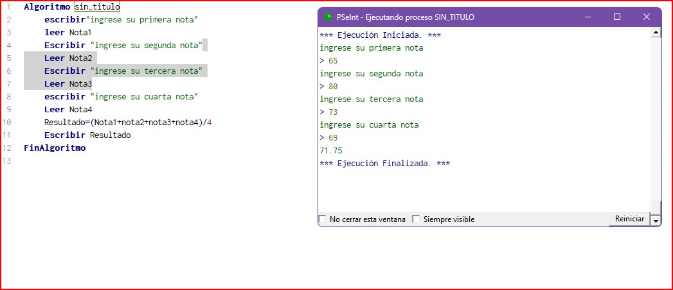
Task: Click "Escribir Resultado" code line
Action: [87, 135]
